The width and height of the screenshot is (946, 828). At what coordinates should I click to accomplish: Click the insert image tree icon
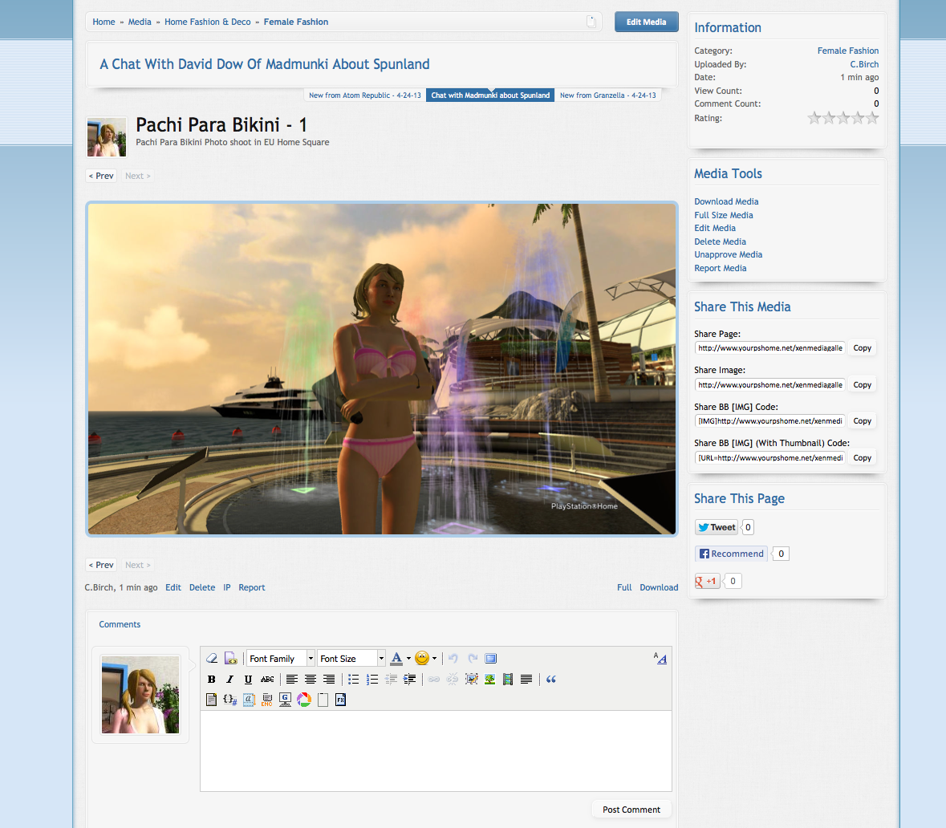click(490, 680)
